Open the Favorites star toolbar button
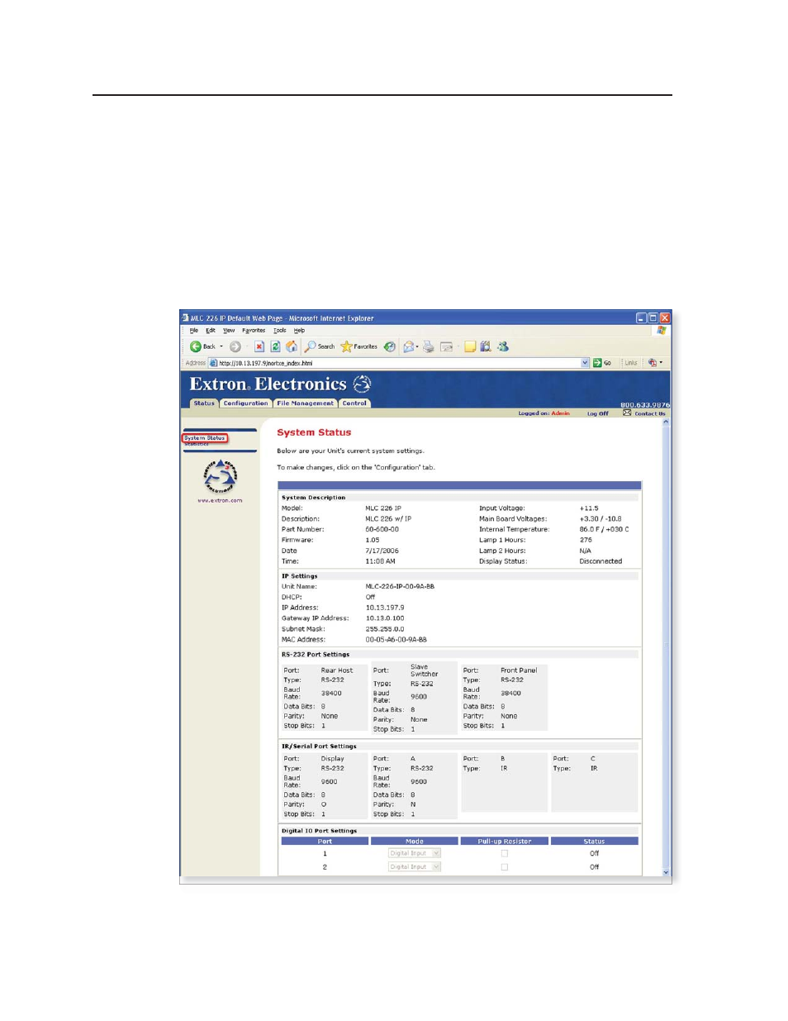788x1021 pixels. click(359, 346)
